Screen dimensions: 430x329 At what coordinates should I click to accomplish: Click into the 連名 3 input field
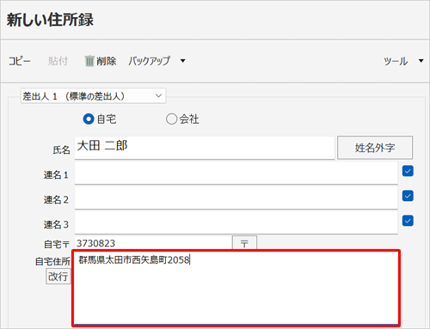click(236, 222)
